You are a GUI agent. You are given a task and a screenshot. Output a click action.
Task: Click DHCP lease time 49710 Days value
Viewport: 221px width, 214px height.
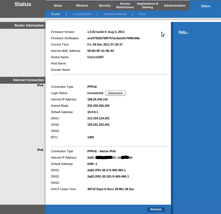[x=111, y=189]
